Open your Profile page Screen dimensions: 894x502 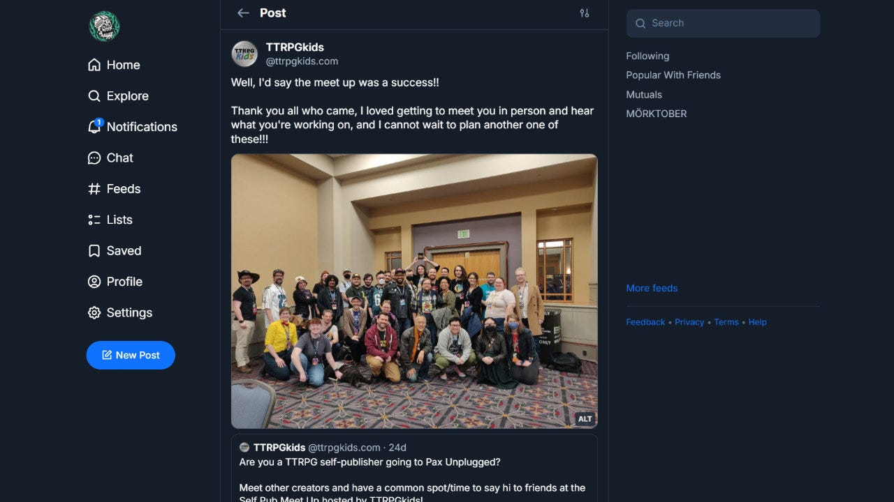(115, 282)
